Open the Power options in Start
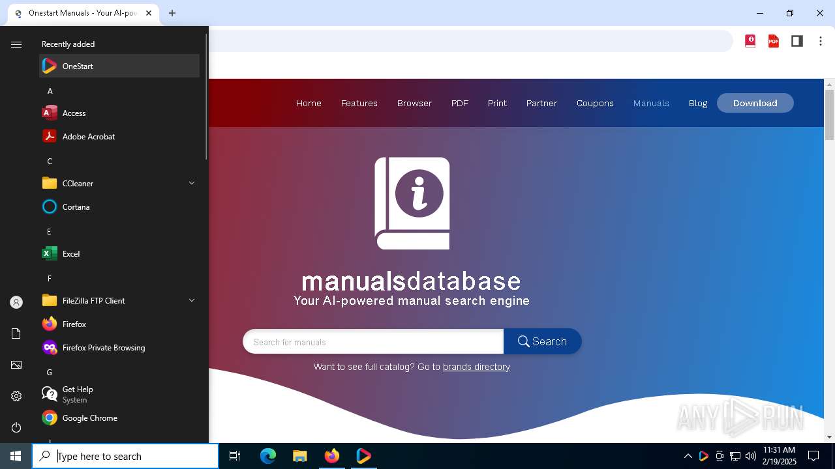 coord(16,427)
